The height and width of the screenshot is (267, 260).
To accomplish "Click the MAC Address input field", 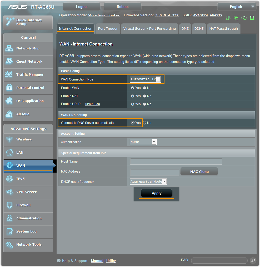I will coord(154,172).
